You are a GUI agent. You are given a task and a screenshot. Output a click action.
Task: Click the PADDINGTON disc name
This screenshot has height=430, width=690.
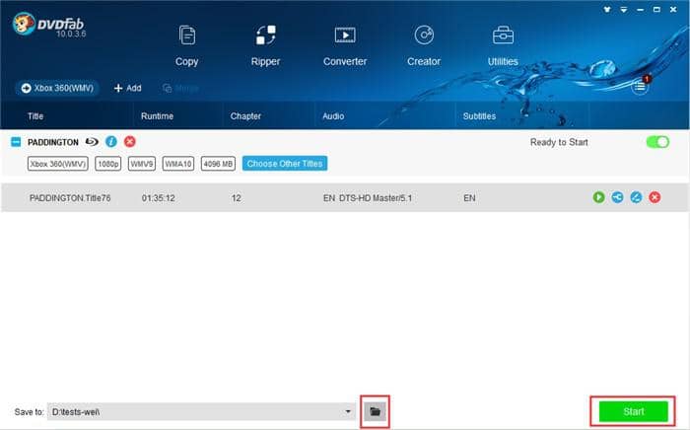coord(53,142)
